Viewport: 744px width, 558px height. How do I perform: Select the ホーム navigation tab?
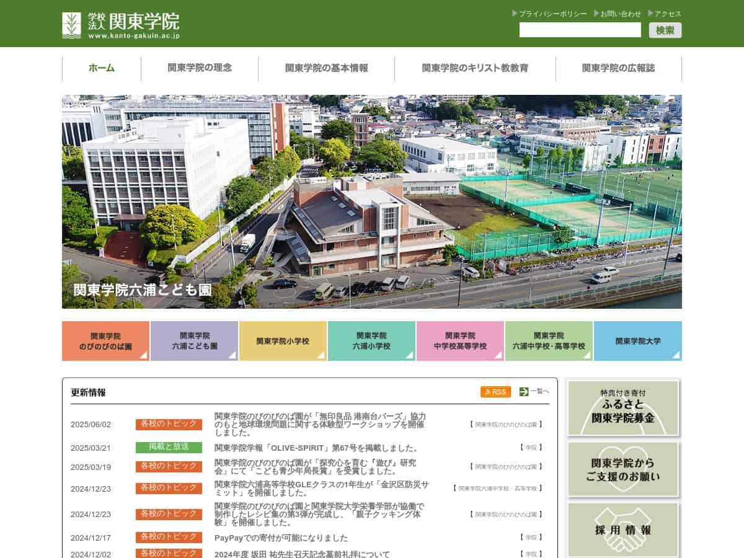tap(102, 68)
